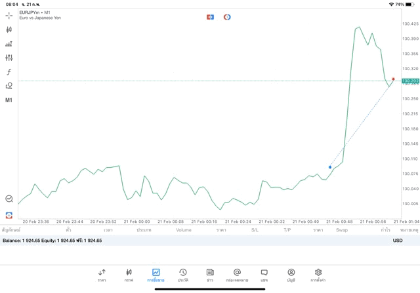Open the Trade (การซื้อขาย) tab

tap(156, 275)
